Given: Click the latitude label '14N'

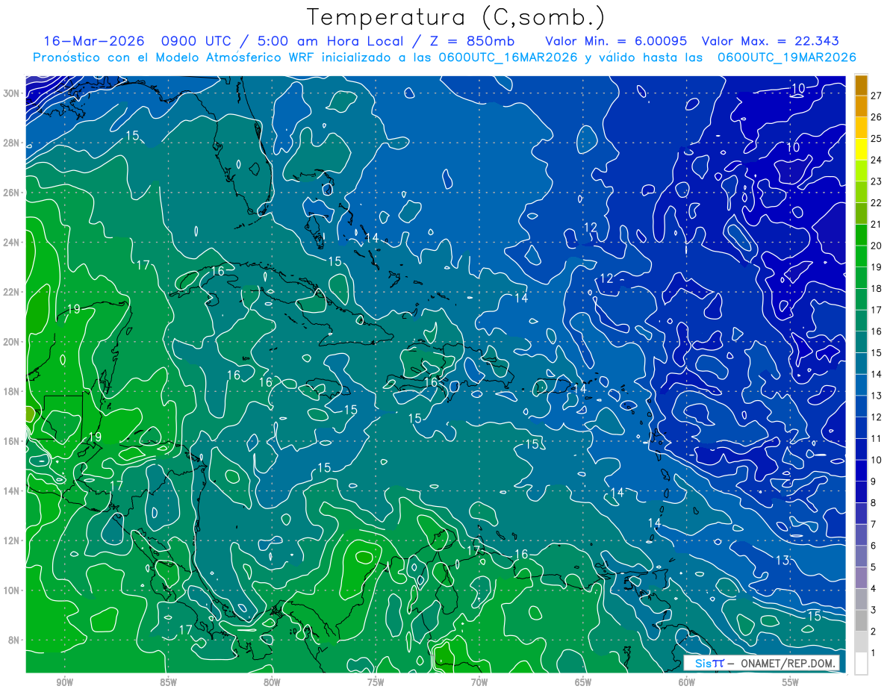Looking at the screenshot, I should tap(10, 491).
